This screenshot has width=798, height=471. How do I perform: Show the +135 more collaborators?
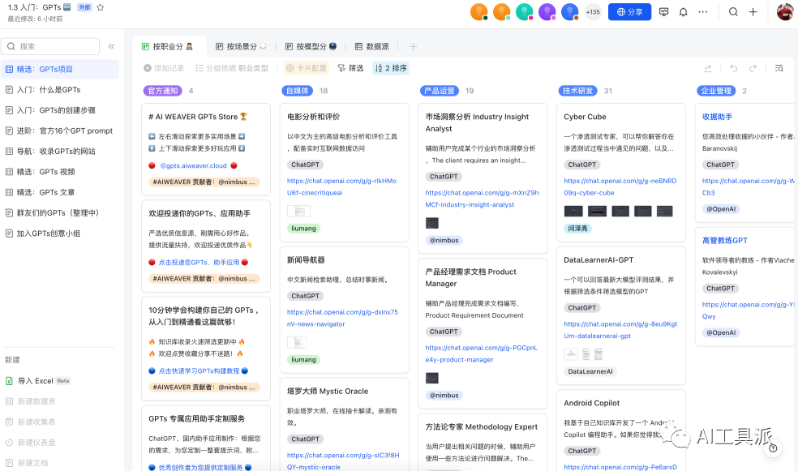tap(593, 11)
